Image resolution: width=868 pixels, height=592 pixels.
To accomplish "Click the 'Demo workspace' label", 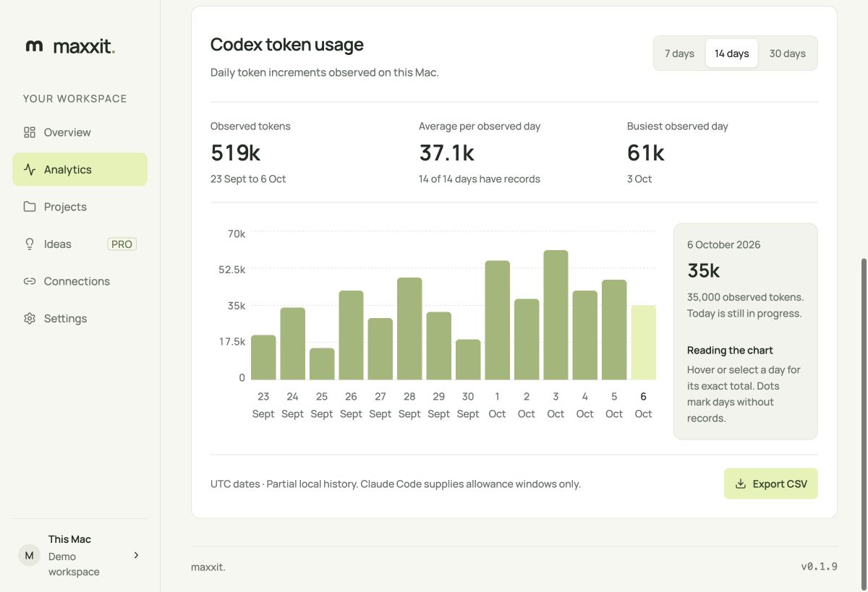I will coord(74,564).
